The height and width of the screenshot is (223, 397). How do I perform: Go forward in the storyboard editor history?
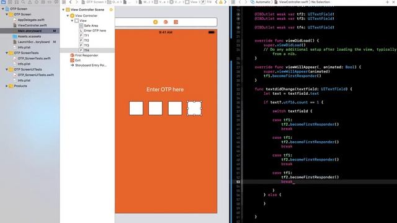click(77, 2)
